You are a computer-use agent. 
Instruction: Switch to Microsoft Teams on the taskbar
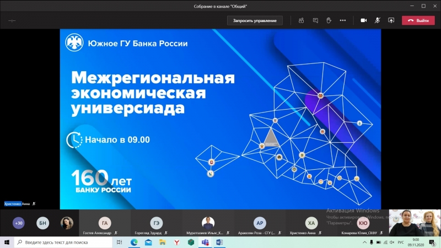click(x=205, y=242)
